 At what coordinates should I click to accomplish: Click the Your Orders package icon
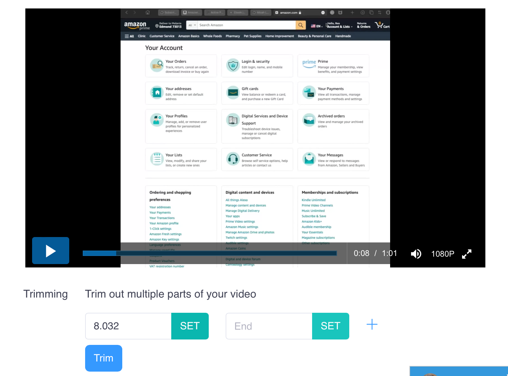click(x=157, y=65)
